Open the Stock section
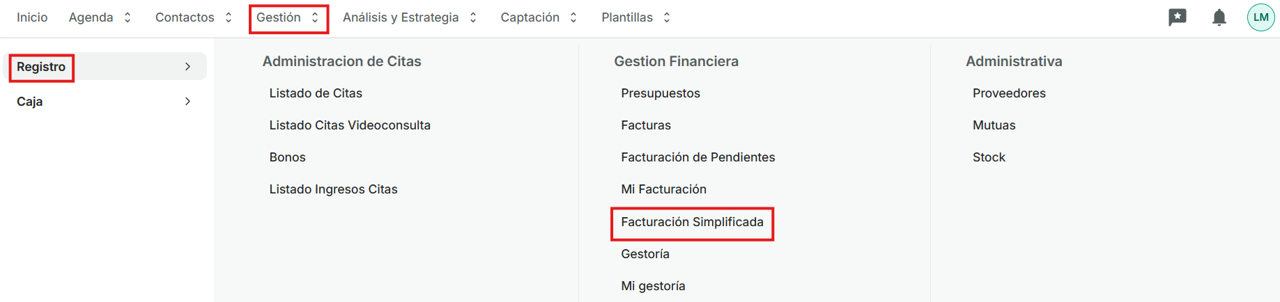1280x302 pixels. pyautogui.click(x=988, y=157)
